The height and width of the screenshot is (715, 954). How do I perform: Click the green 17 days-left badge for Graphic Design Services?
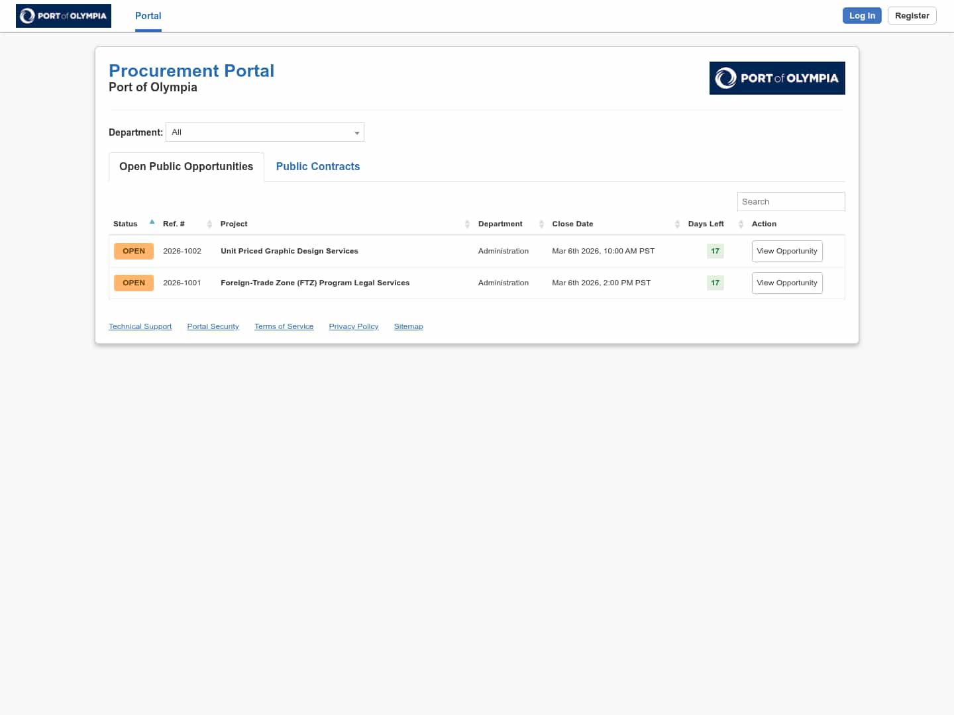715,251
